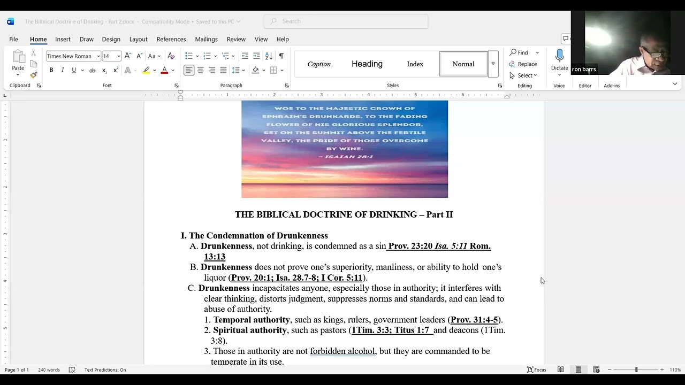Click the Find button
Screen dimensions: 685x385
tap(519, 52)
